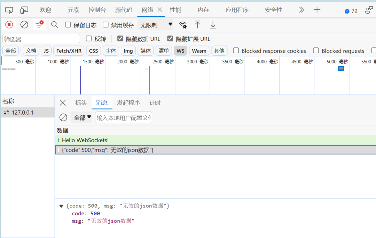The image size is (376, 238).
Task: Open the network search panel
Action: pyautogui.click(x=55, y=24)
